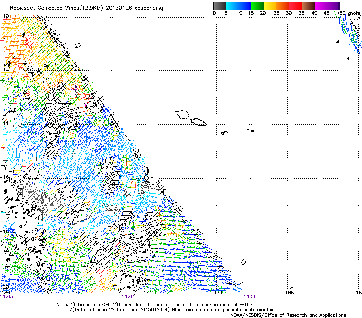Select the yellow 20–25 knot legend color
The width and height of the screenshot is (362, 318).
tap(270, 6)
